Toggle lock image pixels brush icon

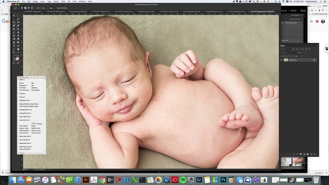(288, 56)
